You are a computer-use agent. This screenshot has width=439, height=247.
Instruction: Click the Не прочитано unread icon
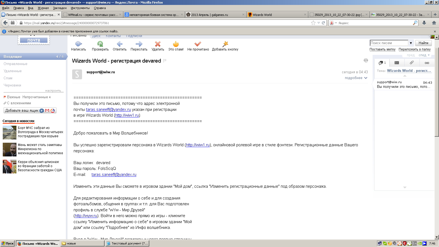198,44
